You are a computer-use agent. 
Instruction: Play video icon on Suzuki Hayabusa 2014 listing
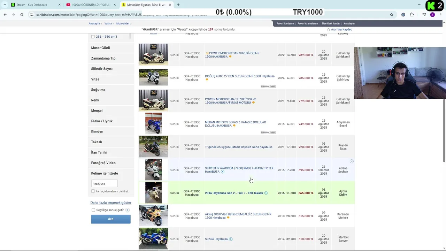tap(231, 239)
